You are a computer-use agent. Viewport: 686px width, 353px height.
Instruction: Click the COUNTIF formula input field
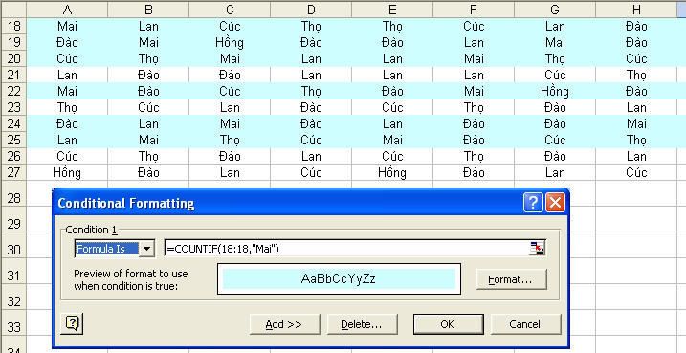346,249
